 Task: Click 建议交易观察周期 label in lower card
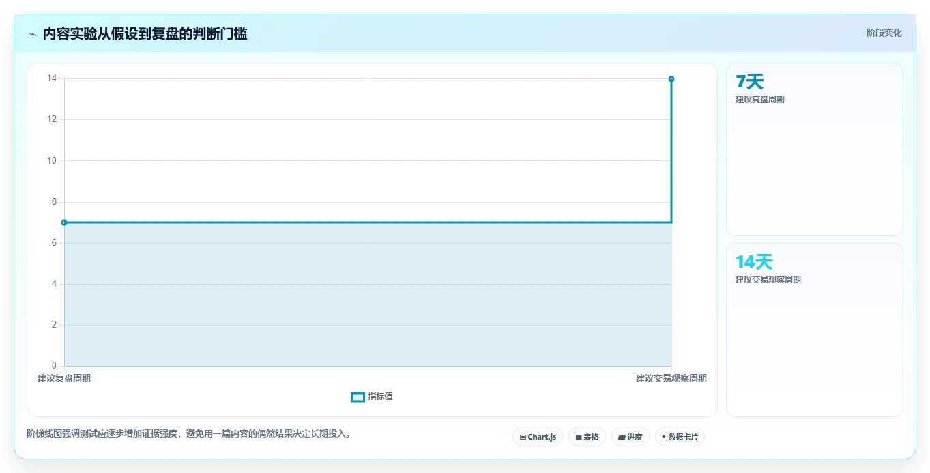click(x=768, y=280)
